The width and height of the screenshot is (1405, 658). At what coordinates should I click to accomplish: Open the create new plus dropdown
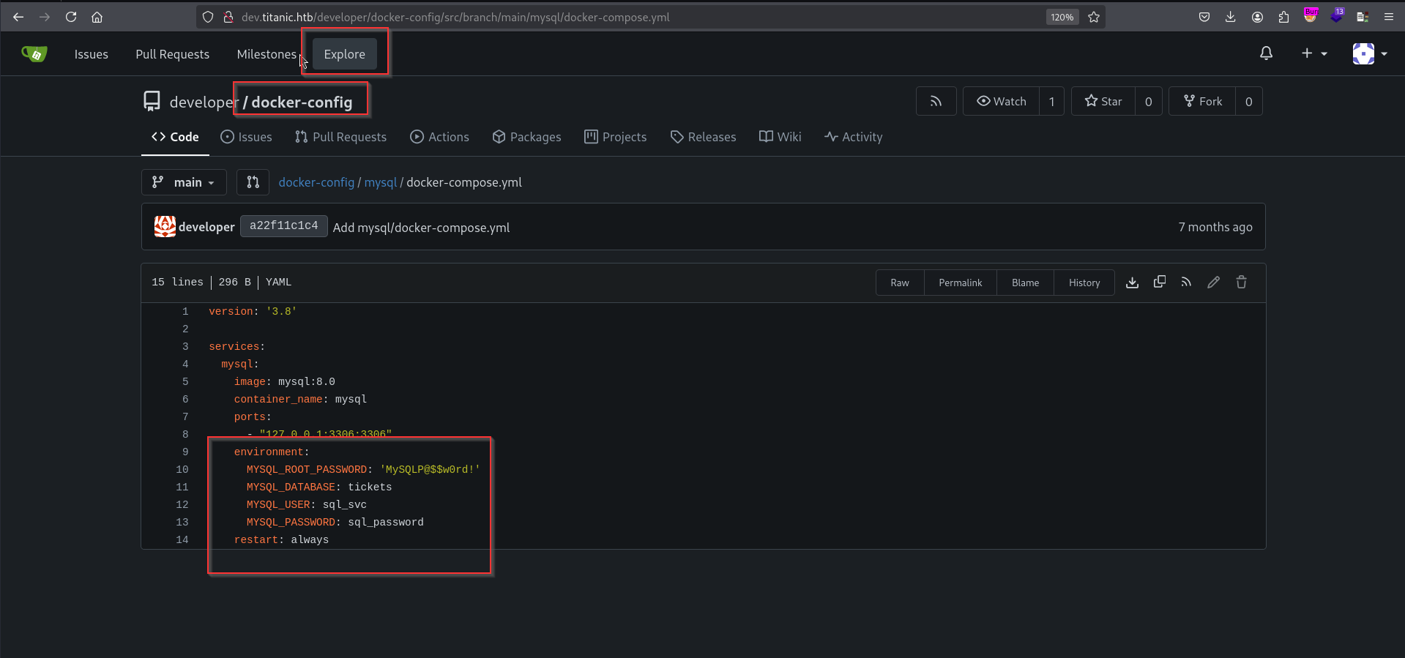click(1313, 53)
